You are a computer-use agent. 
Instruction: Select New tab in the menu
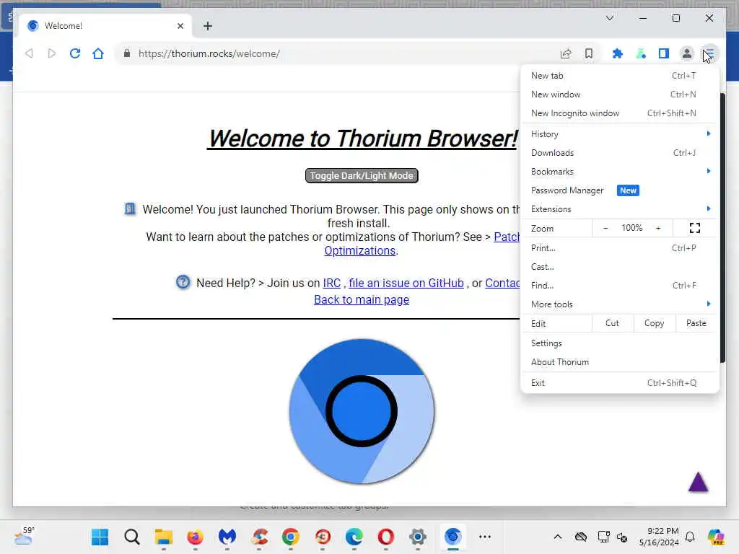coord(620,75)
